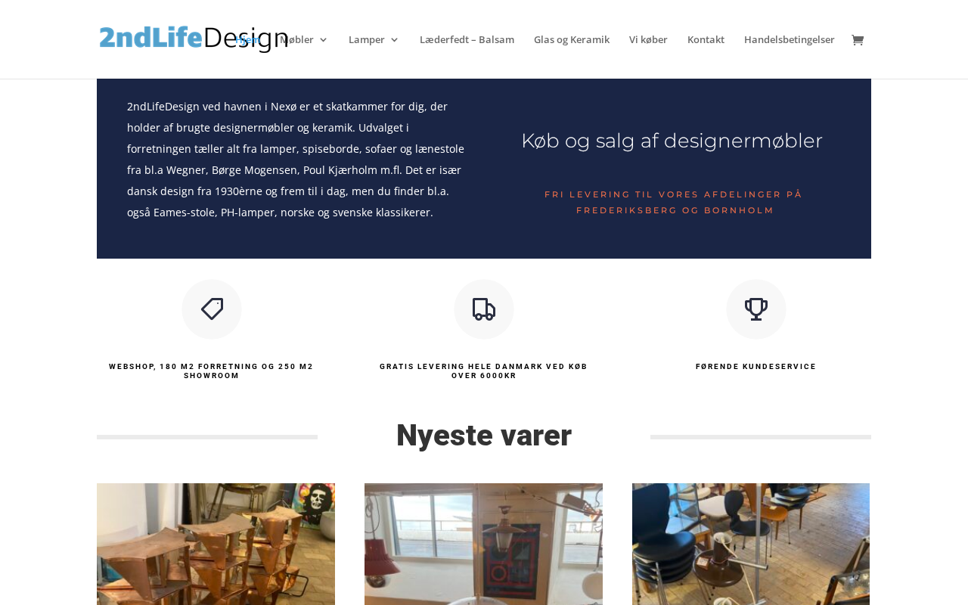Click the webshop and showroom caption
Screen dimensions: 968x605
tap(211, 371)
